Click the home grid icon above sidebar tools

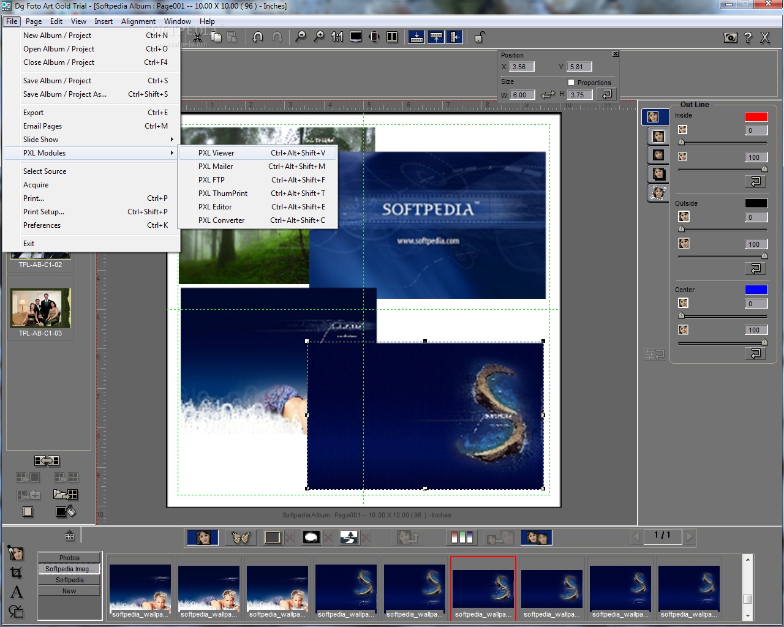click(69, 536)
